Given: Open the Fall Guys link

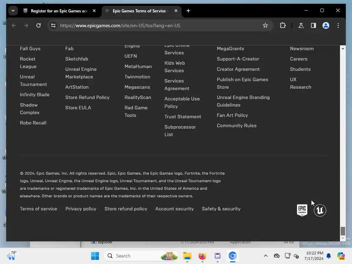Looking at the screenshot, I should click(x=30, y=49).
